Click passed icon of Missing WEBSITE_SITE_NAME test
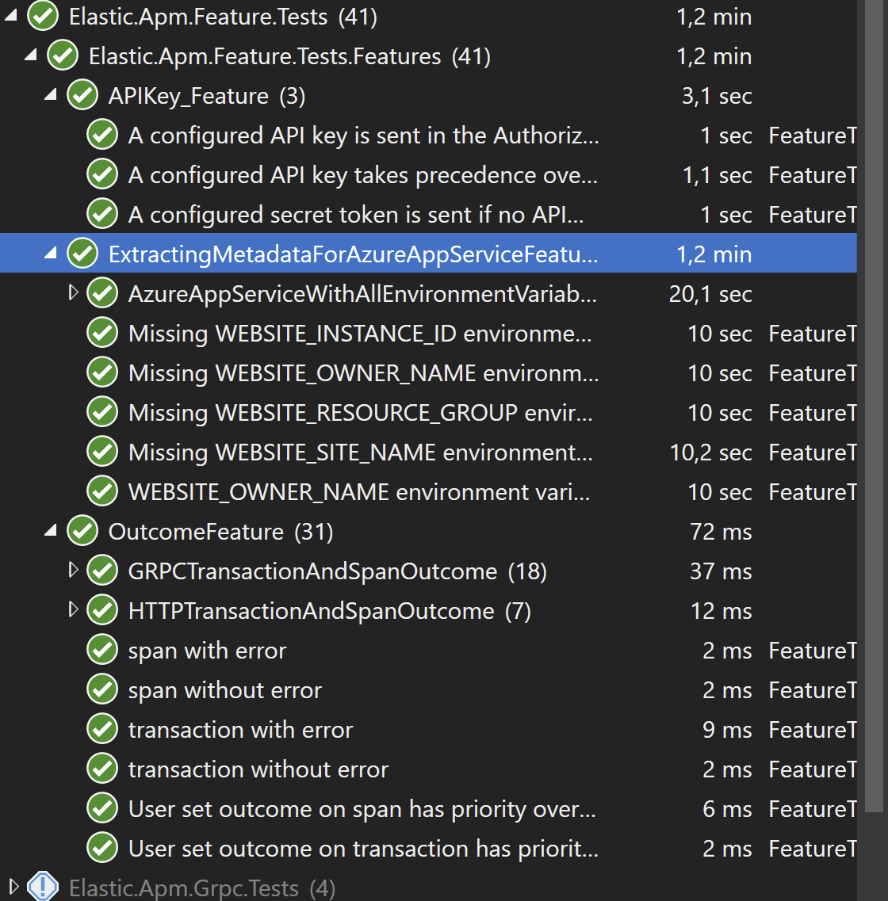Viewport: 888px width, 901px height. [x=102, y=452]
